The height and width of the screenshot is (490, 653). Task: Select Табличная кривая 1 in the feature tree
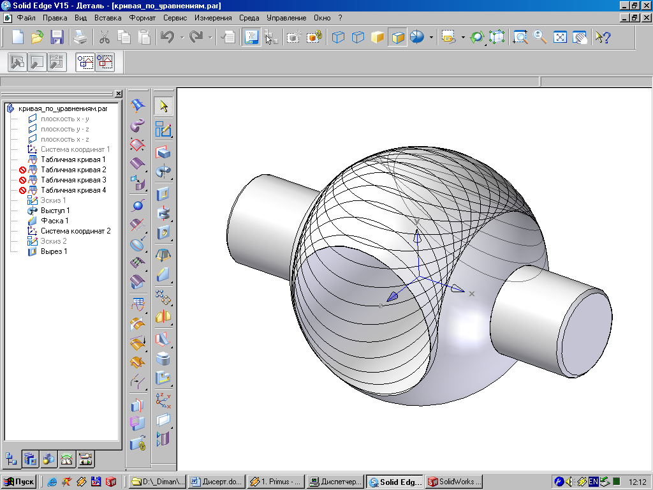(73, 160)
